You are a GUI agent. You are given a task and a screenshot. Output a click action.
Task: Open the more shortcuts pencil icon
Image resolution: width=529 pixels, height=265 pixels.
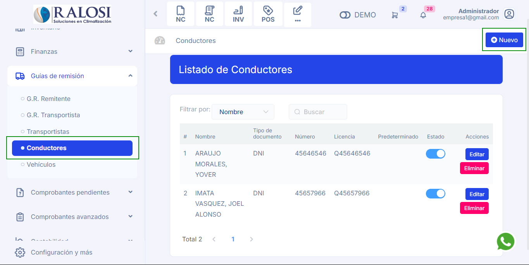pyautogui.click(x=298, y=14)
